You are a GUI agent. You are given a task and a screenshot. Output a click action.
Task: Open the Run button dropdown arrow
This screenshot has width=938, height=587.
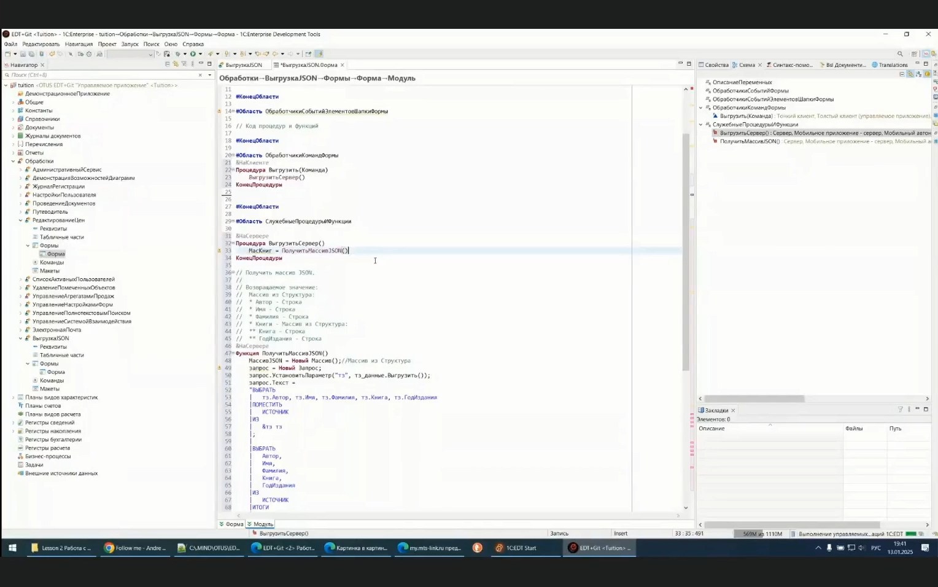pyautogui.click(x=200, y=54)
